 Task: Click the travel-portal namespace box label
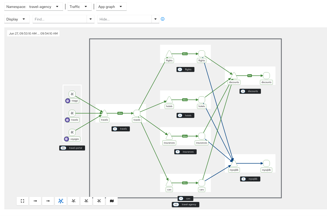pyautogui.click(x=72, y=148)
